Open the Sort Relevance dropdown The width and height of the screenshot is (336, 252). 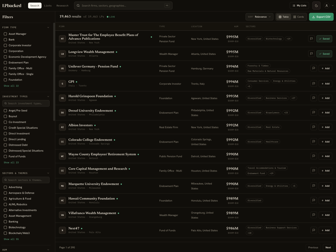(x=259, y=17)
